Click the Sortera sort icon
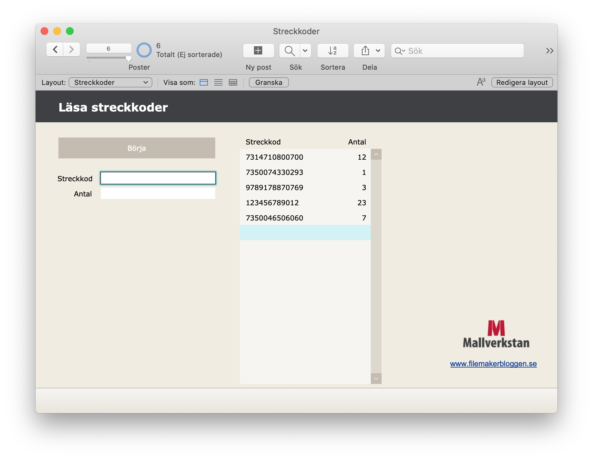Screen dimensions: 593x460 [333, 51]
